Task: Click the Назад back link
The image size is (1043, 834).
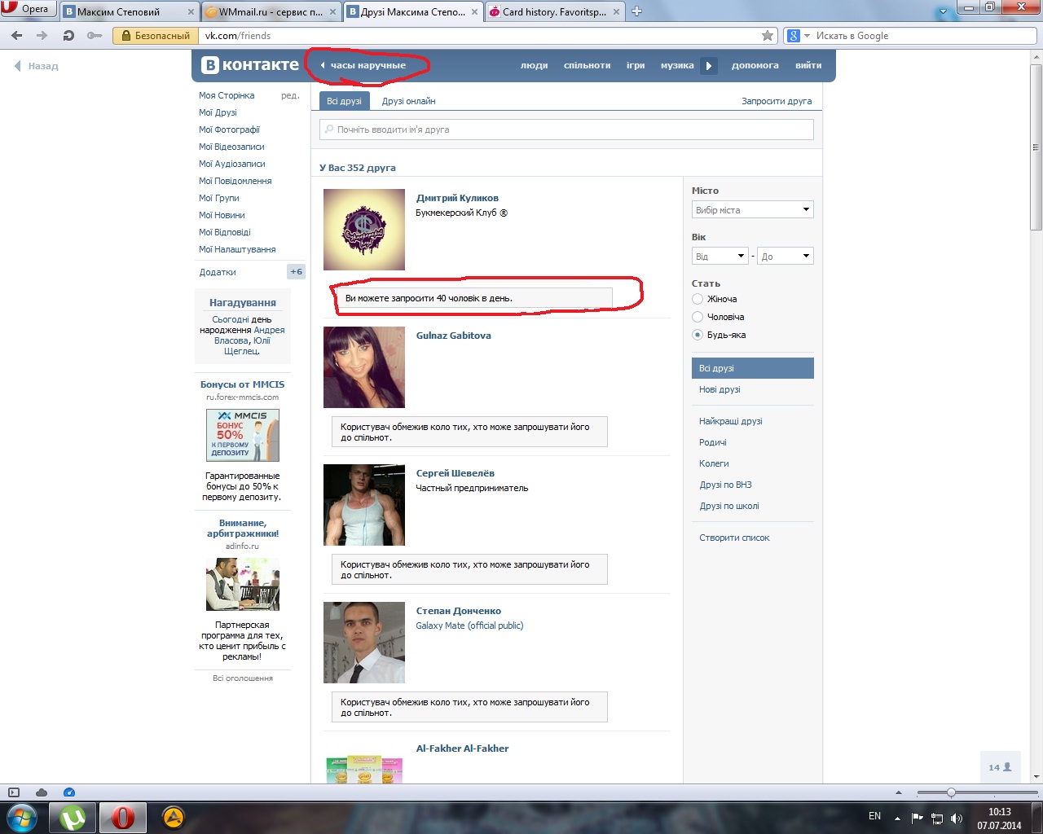Action: coord(37,66)
